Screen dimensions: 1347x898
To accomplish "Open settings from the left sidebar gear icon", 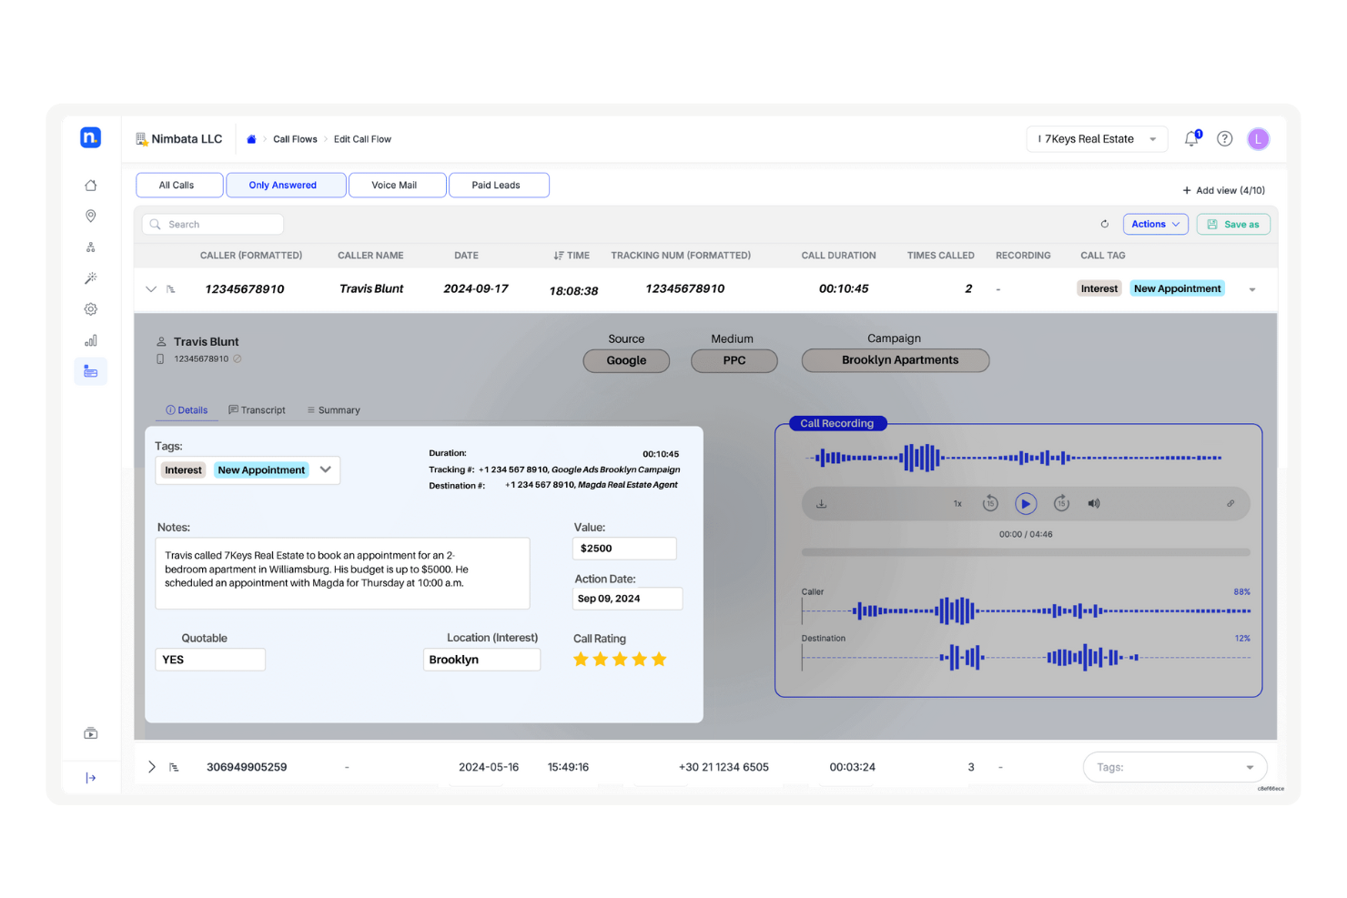I will (x=90, y=308).
